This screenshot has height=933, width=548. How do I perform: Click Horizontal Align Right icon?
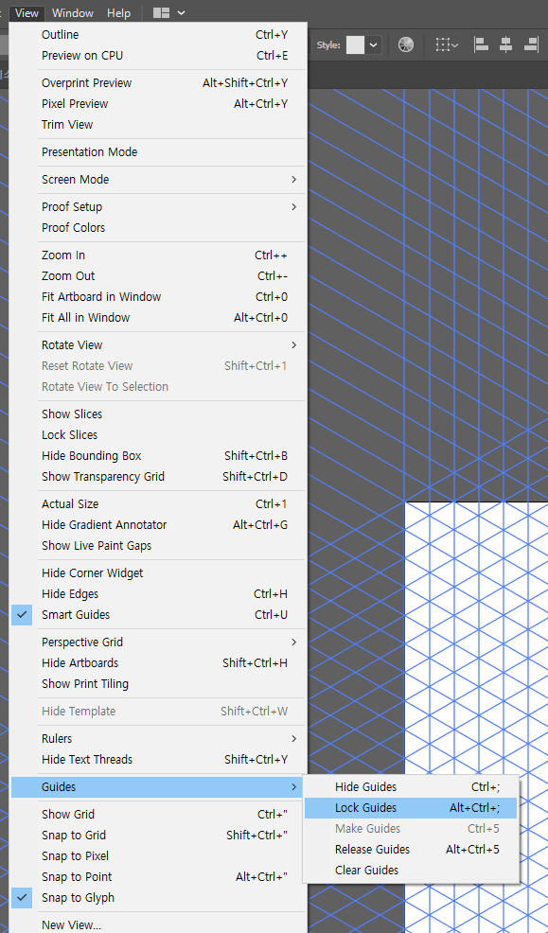[x=531, y=44]
